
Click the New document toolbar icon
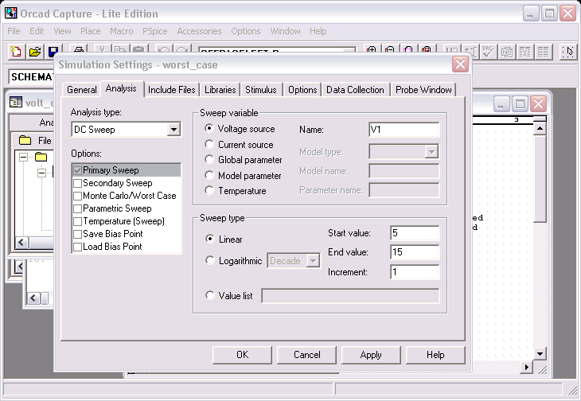[x=16, y=52]
